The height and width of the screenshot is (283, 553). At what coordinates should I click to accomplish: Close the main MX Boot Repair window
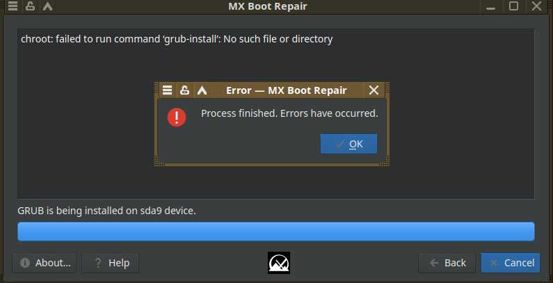point(537,6)
